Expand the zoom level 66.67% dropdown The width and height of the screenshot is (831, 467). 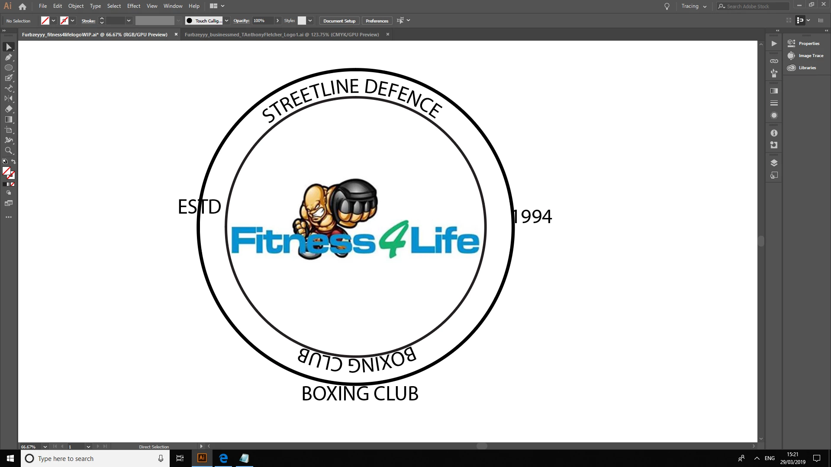[45, 447]
